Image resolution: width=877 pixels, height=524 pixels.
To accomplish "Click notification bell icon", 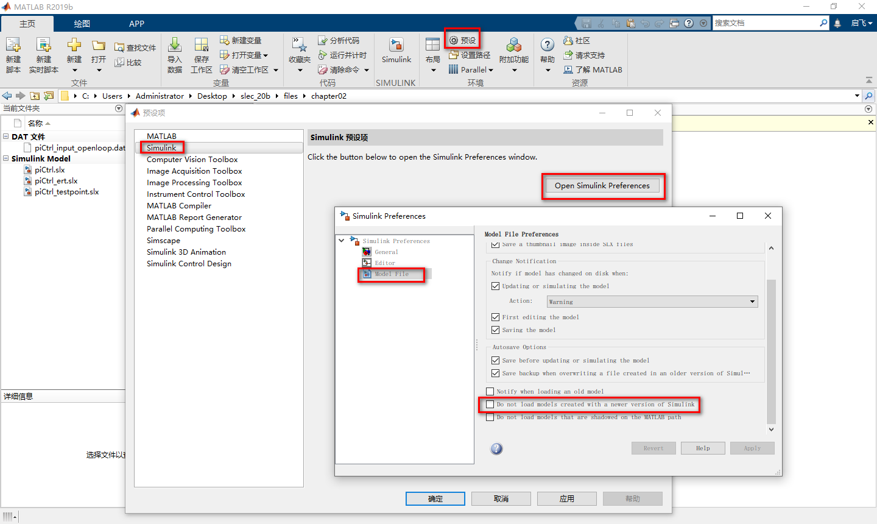I will click(x=837, y=23).
